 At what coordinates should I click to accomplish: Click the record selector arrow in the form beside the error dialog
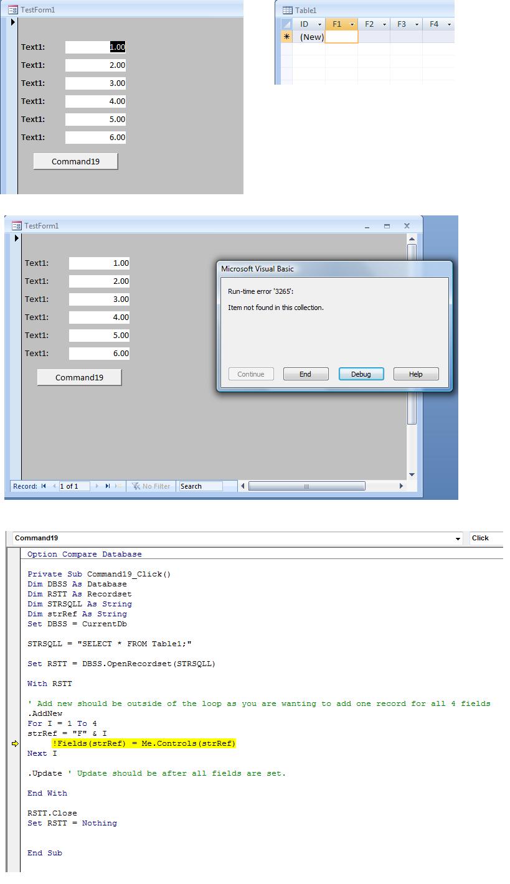pyautogui.click(x=16, y=238)
